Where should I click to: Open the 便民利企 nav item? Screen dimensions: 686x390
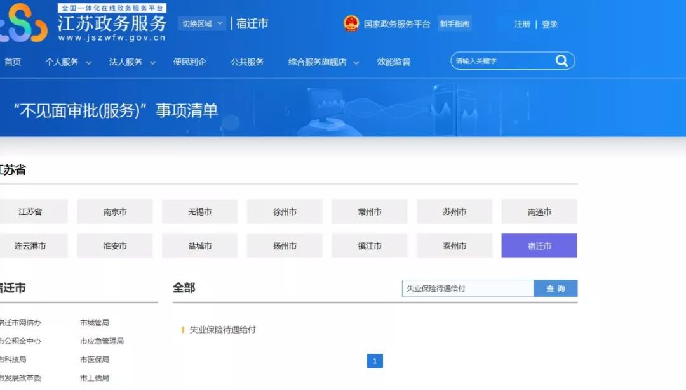[189, 62]
